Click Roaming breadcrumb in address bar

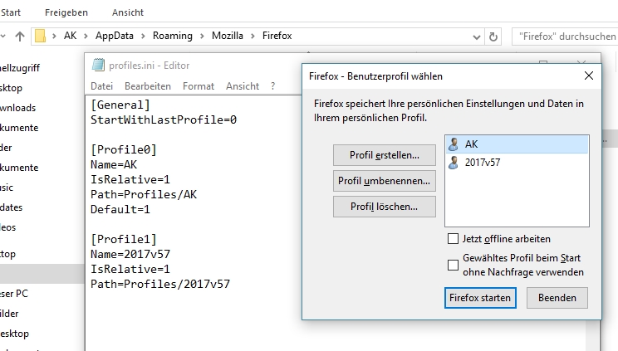[173, 36]
